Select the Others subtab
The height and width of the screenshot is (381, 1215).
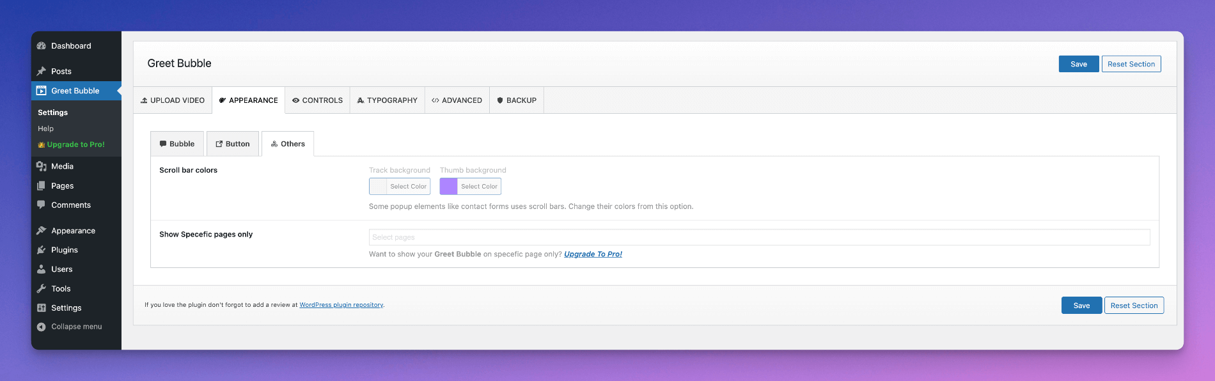pos(288,144)
